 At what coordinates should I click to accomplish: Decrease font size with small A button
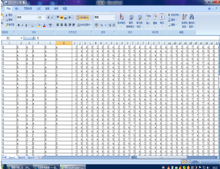(52, 17)
